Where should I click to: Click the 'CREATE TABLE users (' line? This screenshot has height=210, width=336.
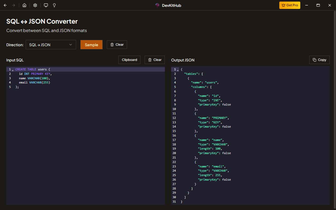click(x=33, y=69)
